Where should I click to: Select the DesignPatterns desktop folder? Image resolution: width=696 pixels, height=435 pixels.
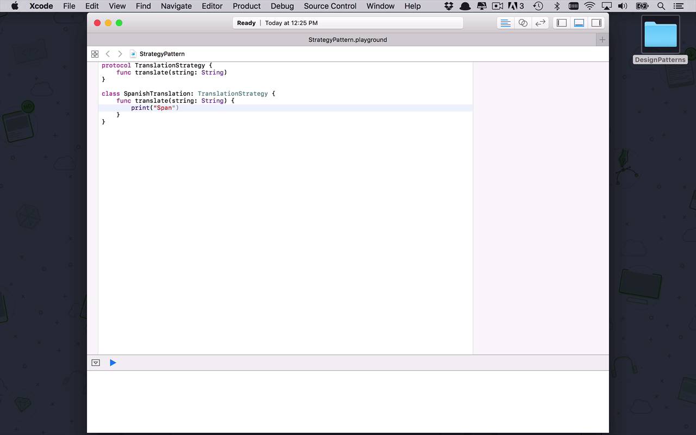pyautogui.click(x=660, y=40)
